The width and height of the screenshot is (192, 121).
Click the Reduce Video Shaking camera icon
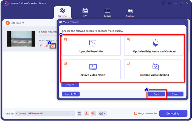coord(156,67)
